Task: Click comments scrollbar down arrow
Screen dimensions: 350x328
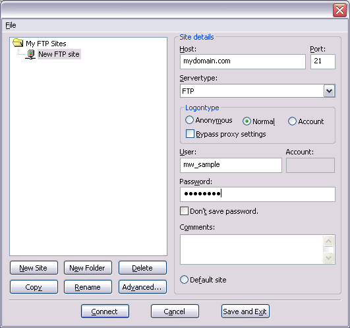Action: [x=328, y=258]
